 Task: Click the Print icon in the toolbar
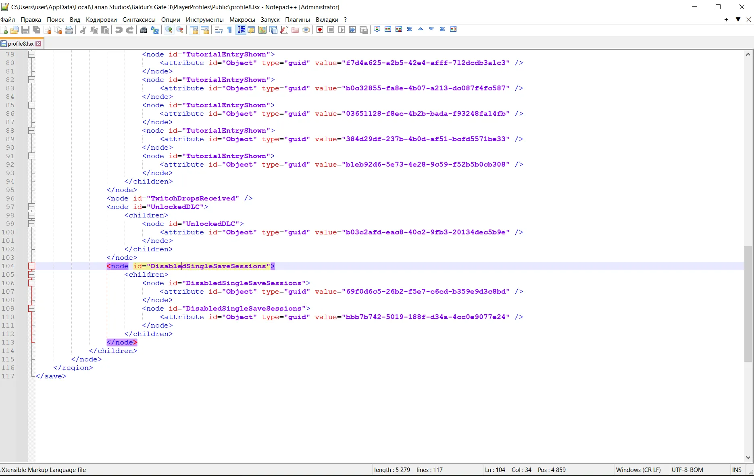69,30
